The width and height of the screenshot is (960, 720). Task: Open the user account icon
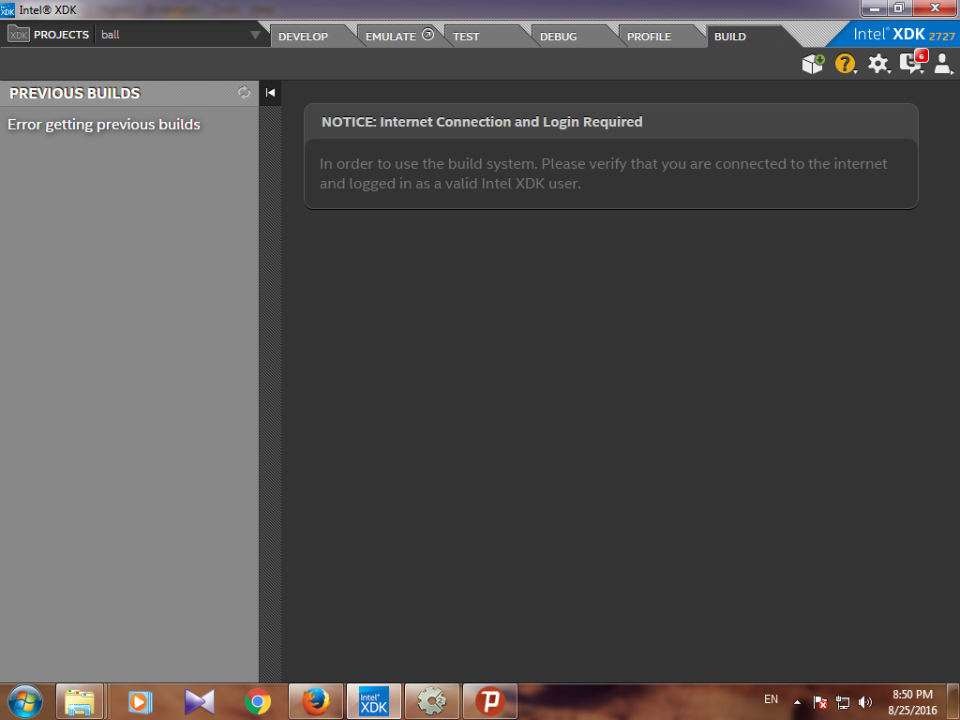[x=943, y=64]
